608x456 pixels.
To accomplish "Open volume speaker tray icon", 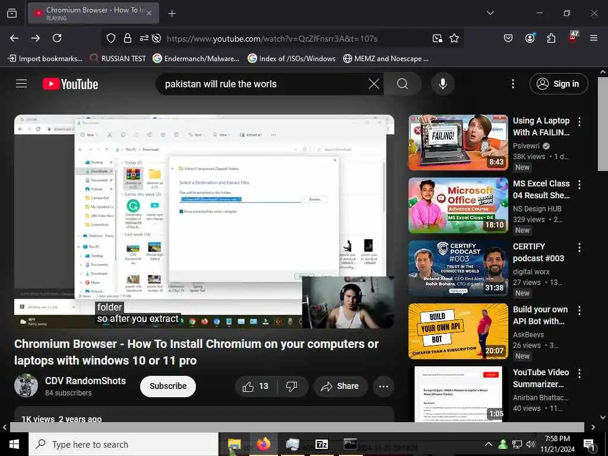I will point(530,444).
